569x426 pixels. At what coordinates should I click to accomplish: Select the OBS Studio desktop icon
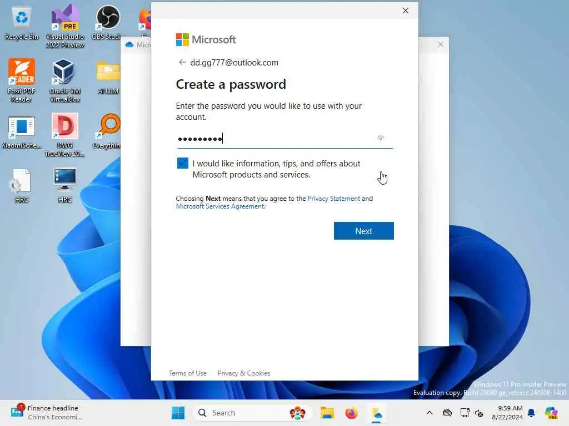click(x=107, y=22)
